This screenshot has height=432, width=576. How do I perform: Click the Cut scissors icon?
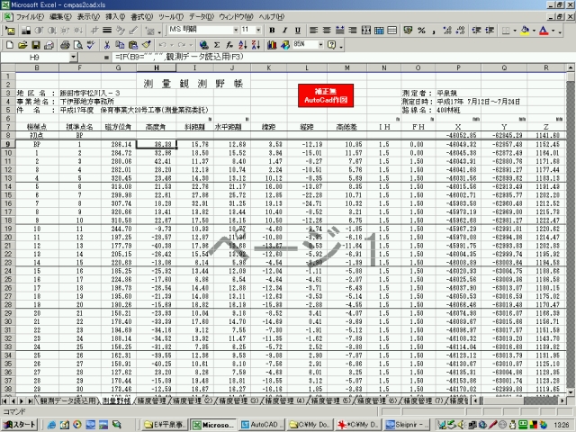[x=108, y=43]
